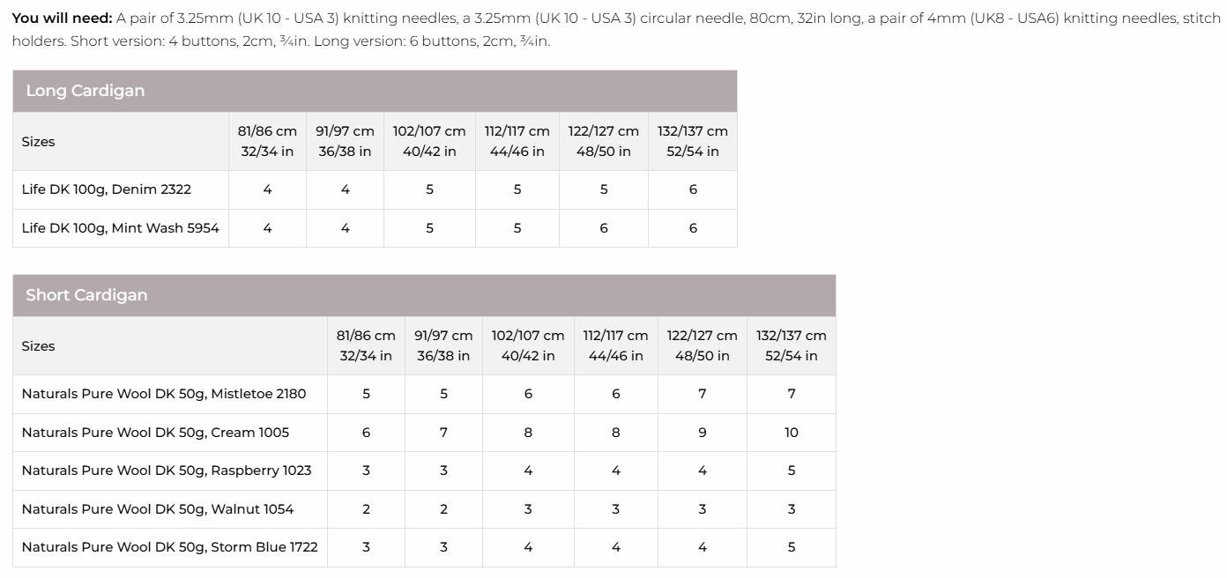The image size is (1227, 578).
Task: Click the 91/97 cm header in Short Cardigan
Action: [x=443, y=345]
